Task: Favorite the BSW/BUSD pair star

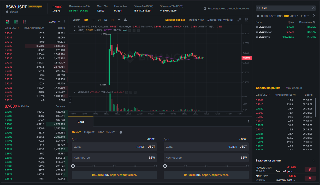Action: (x=257, y=32)
